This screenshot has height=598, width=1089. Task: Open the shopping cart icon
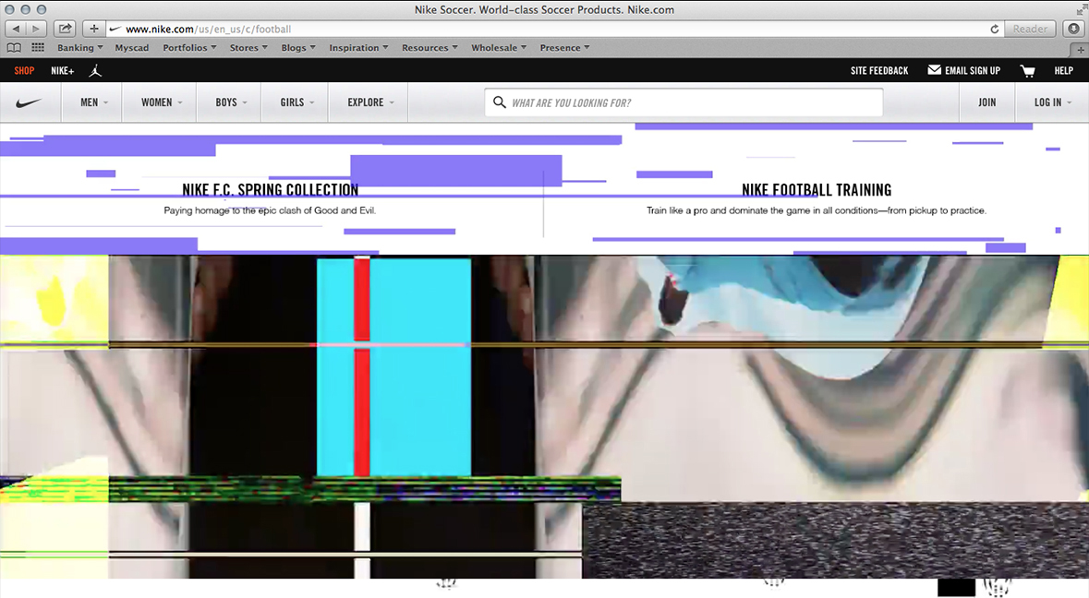1027,71
